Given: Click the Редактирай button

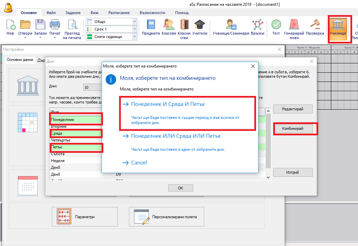Looking at the screenshot, I should 292,109.
